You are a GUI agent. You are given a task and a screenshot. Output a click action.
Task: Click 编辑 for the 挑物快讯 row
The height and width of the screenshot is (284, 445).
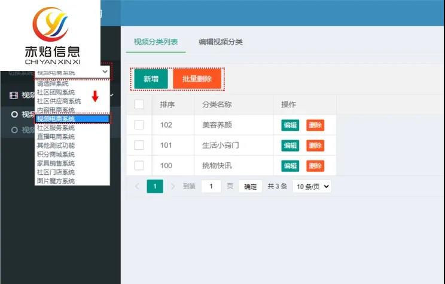tap(290, 166)
